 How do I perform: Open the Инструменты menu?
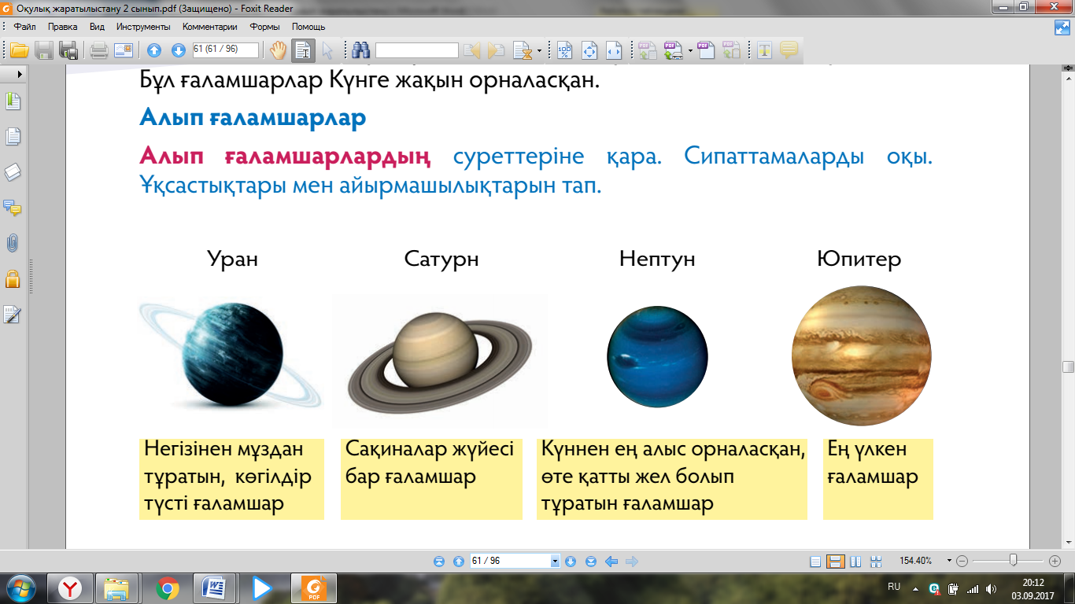coord(142,26)
